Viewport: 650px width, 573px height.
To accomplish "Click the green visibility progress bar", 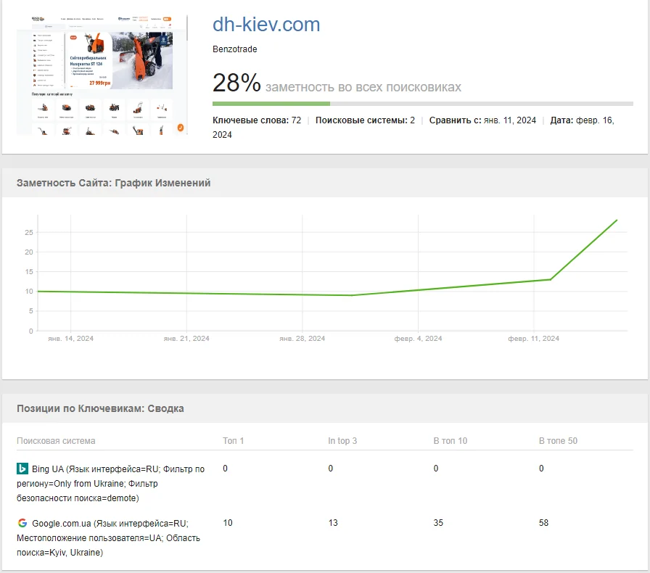I will tap(271, 104).
